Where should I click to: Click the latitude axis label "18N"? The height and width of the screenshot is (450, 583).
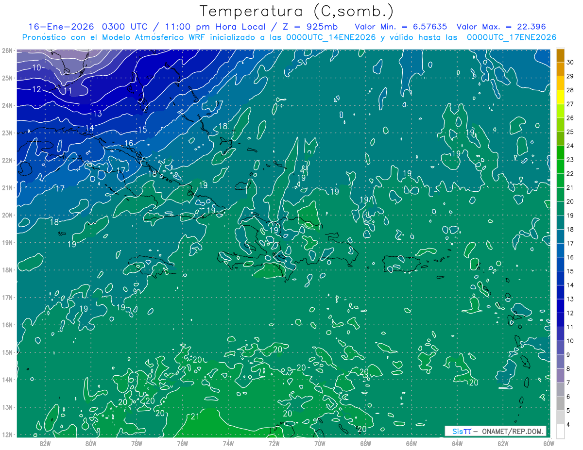click(7, 270)
